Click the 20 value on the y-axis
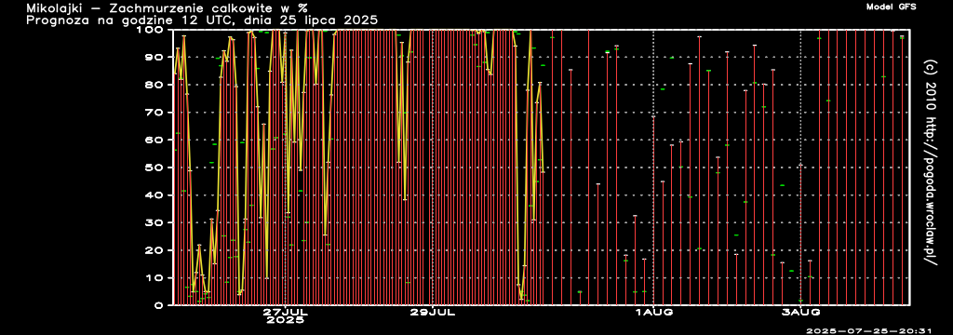This screenshot has width=953, height=335. coord(157,250)
